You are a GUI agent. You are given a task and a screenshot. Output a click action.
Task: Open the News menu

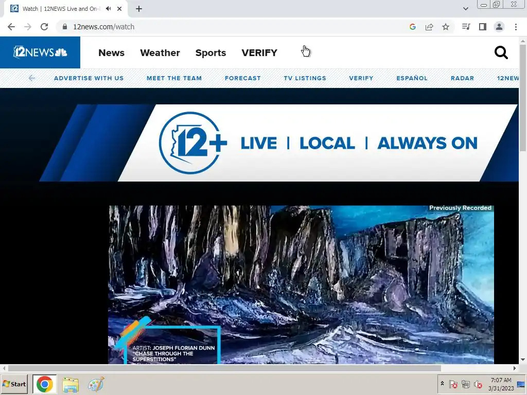[111, 53]
